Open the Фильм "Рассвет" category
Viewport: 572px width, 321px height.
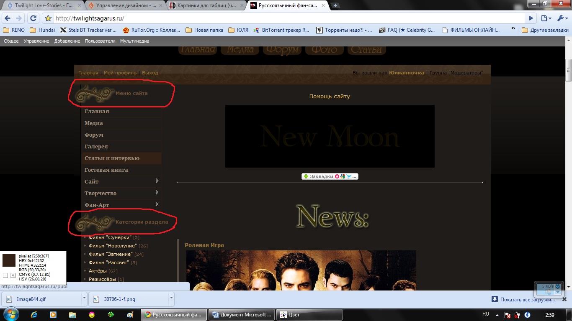tap(109, 262)
